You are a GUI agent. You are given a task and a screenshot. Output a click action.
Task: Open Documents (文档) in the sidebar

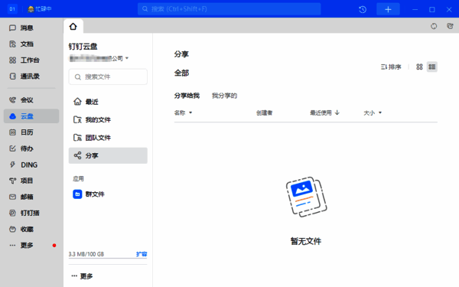[21, 44]
